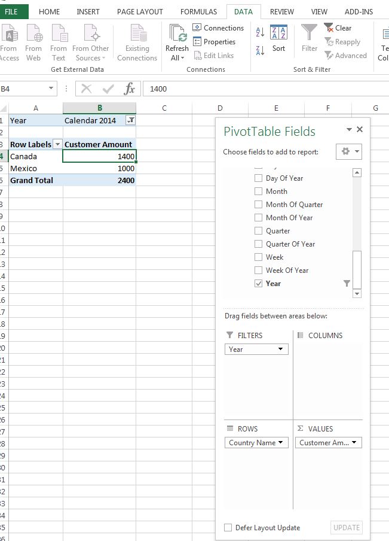Click the Sort A to Z icon
The image size is (389, 541).
point(260,32)
